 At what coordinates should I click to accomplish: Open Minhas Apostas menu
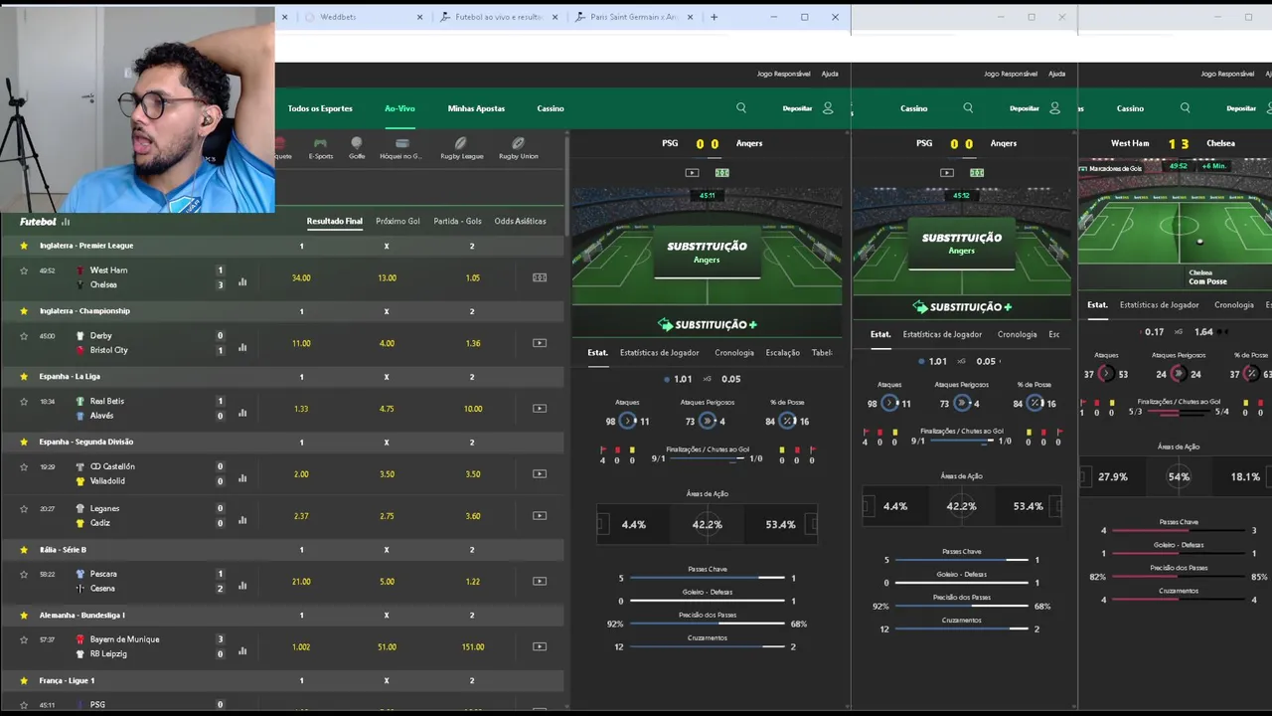coord(476,108)
